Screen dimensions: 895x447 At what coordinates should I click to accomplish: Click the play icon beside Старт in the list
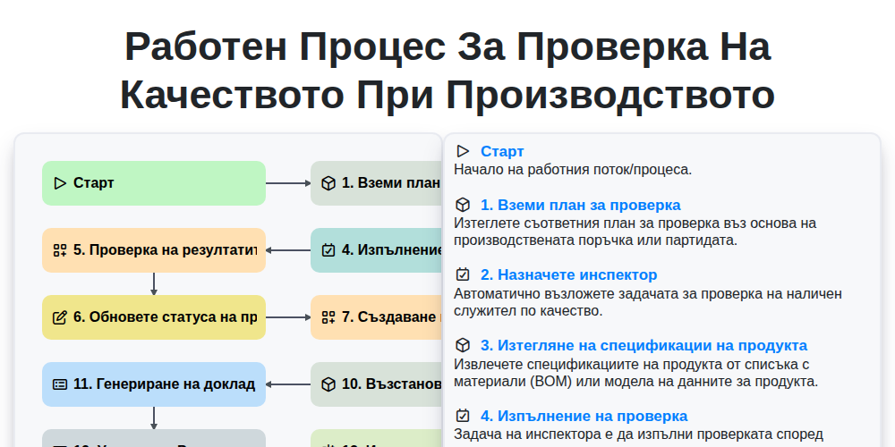click(x=463, y=151)
